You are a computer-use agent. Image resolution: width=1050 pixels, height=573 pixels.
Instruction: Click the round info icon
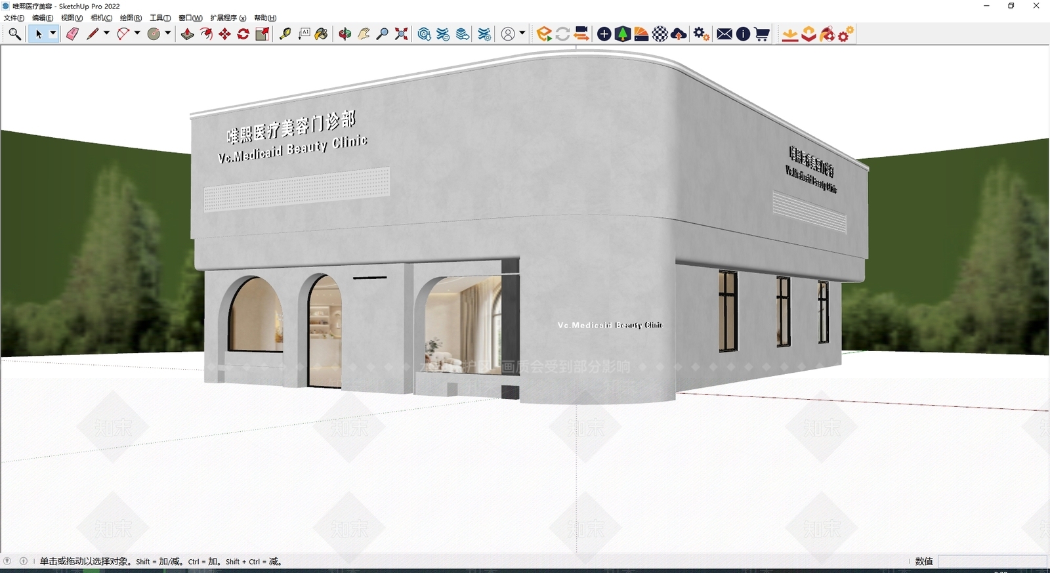coord(743,34)
